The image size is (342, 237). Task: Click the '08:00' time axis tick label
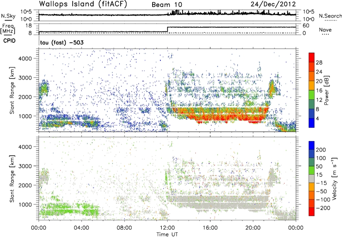[124, 228]
